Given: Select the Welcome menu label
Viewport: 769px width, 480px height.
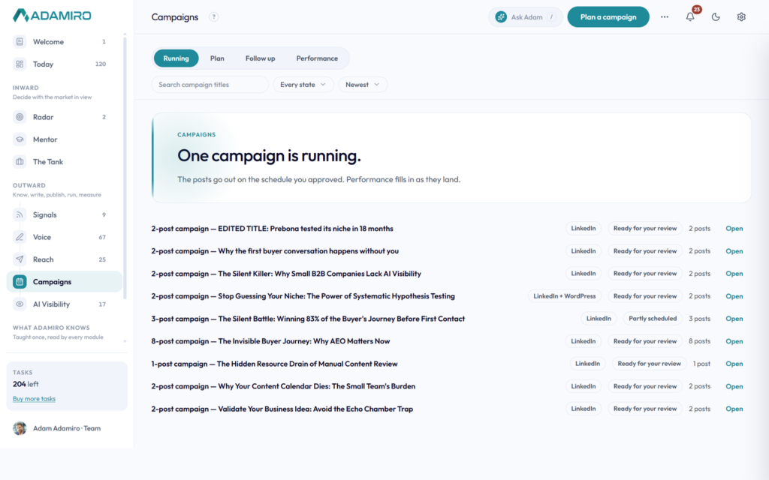Looking at the screenshot, I should 48,42.
